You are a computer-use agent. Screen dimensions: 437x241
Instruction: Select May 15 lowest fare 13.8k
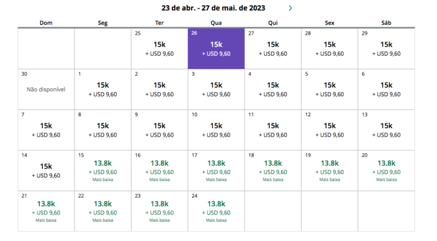102,170
